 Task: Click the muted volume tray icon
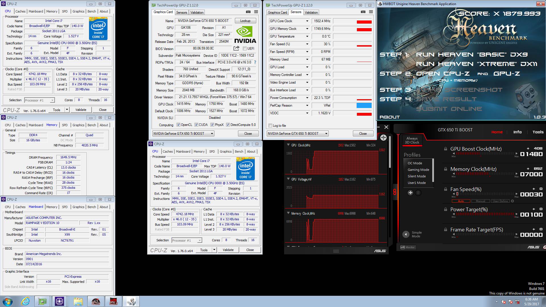pos(503,302)
